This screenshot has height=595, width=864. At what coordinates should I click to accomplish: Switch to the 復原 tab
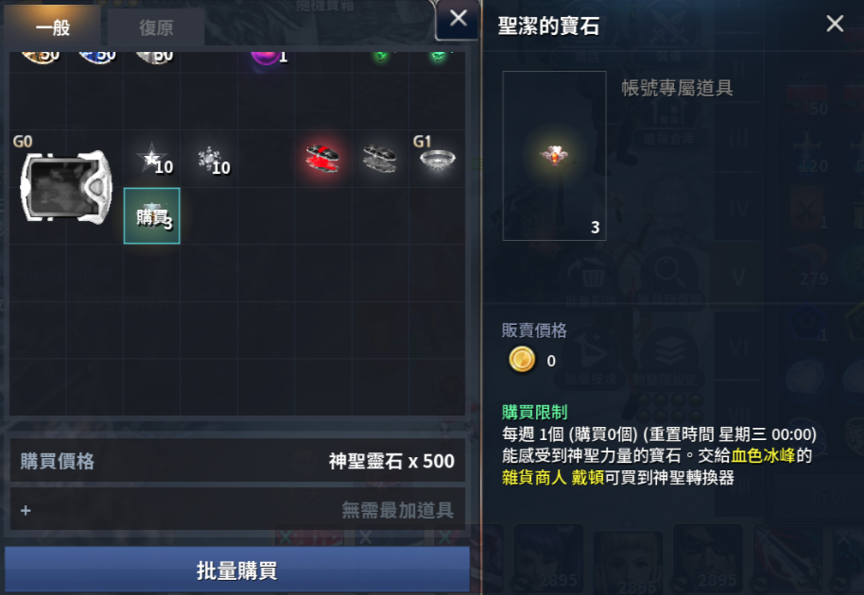point(156,27)
